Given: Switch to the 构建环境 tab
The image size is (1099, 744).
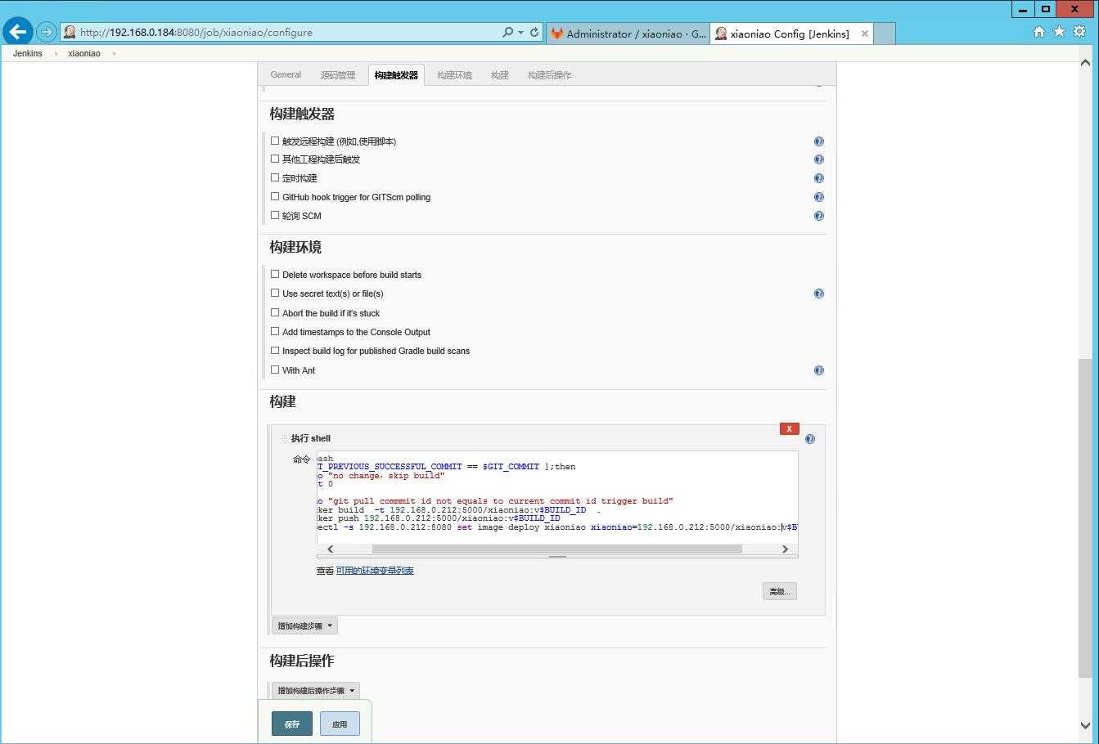Looking at the screenshot, I should [x=454, y=74].
